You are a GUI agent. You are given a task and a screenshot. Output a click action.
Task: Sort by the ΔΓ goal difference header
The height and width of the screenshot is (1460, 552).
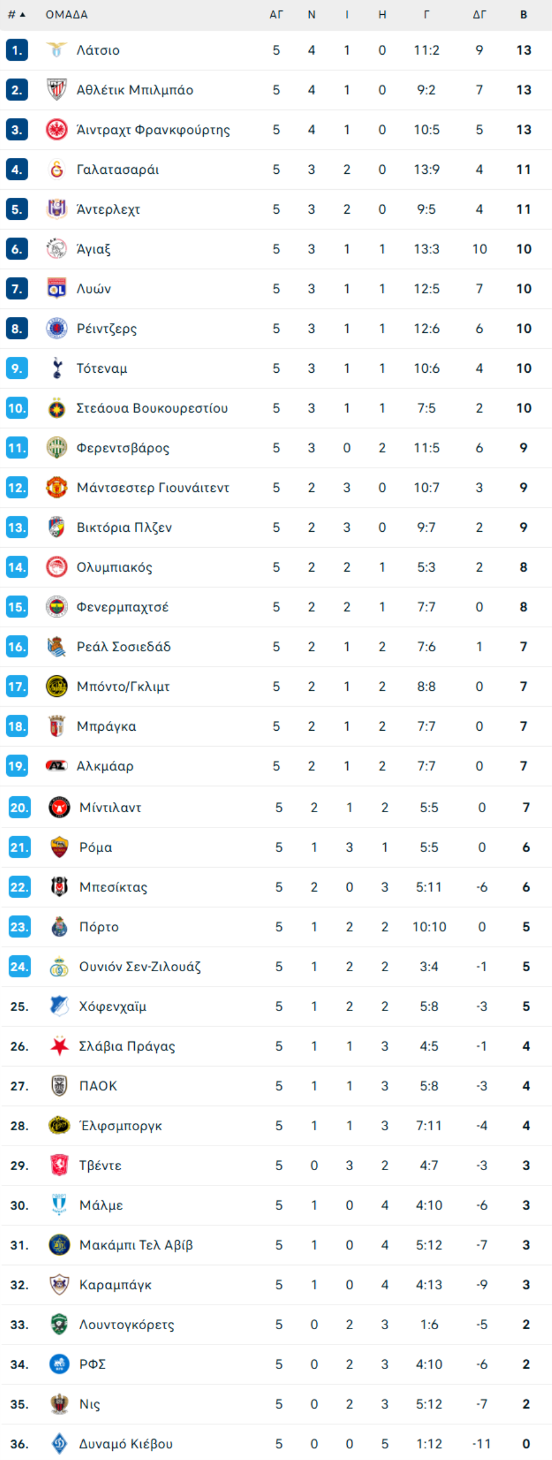pyautogui.click(x=479, y=14)
